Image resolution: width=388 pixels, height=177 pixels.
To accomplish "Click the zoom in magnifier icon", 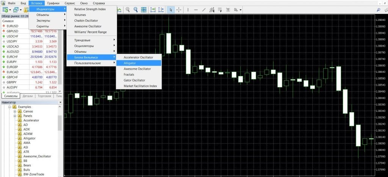I will click(x=128, y=9).
